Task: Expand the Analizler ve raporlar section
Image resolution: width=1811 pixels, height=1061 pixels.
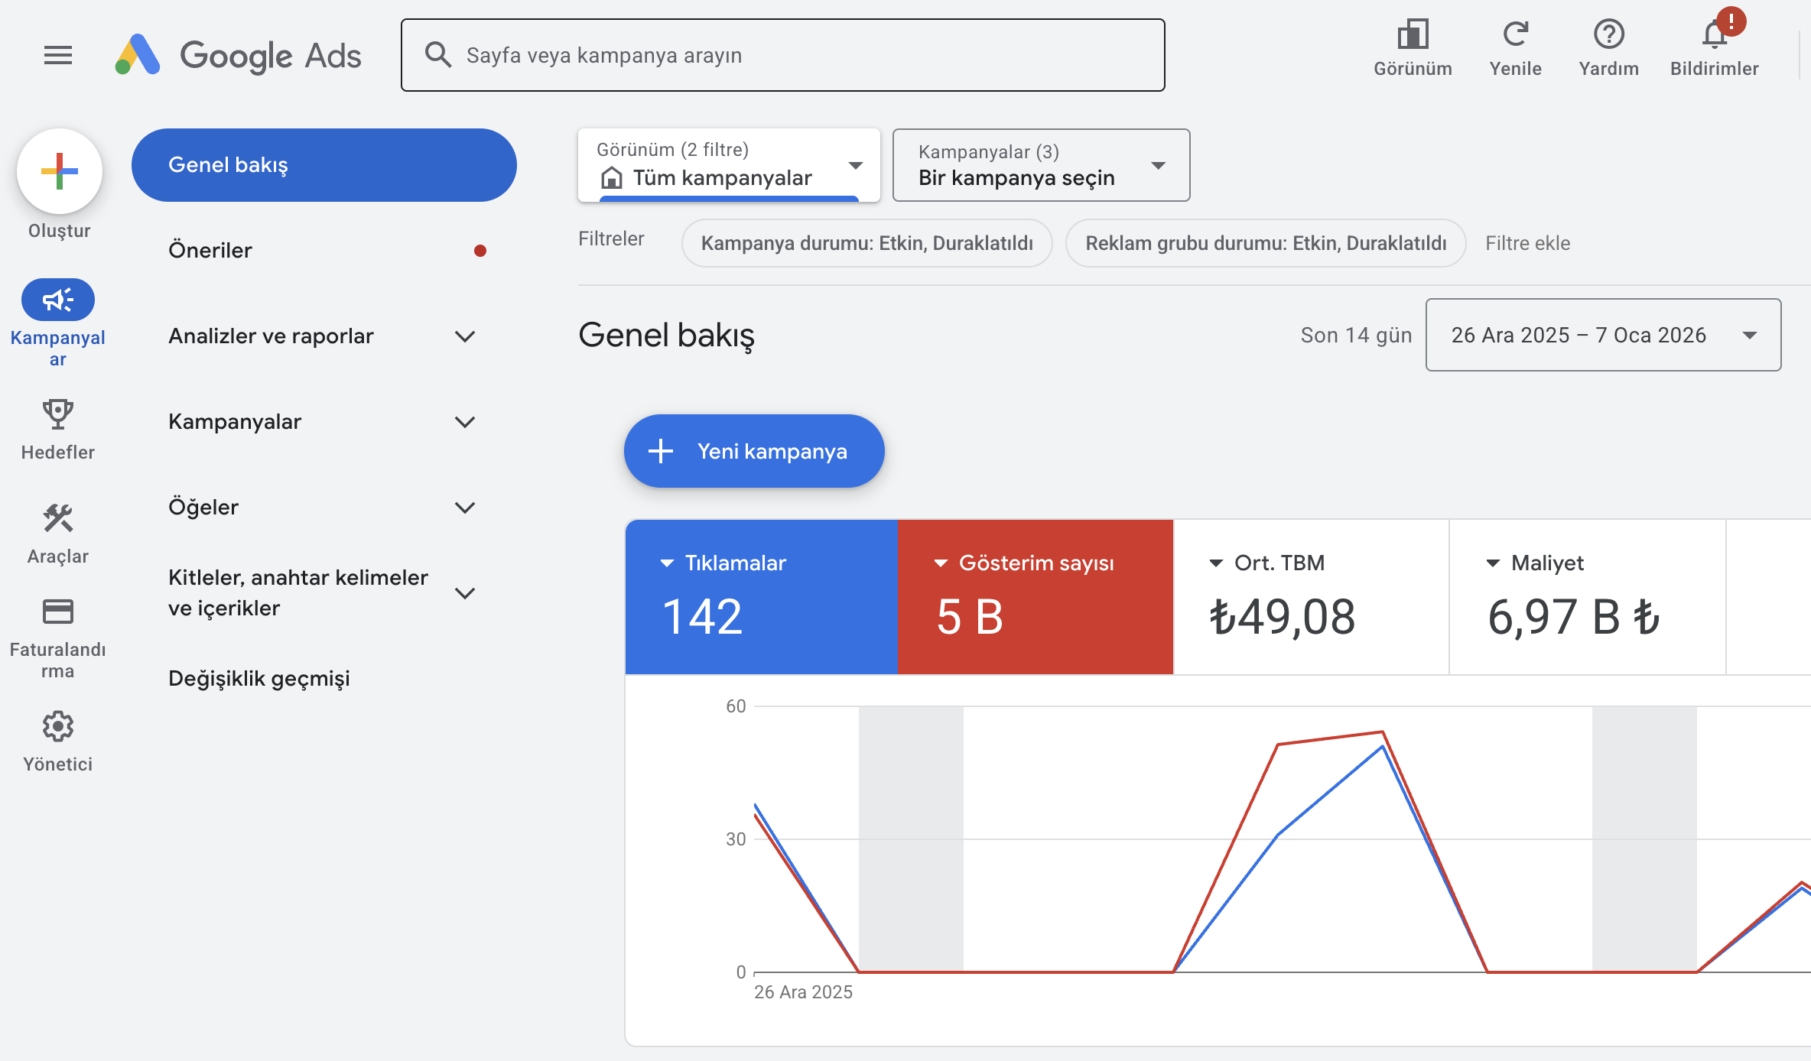Action: coord(271,336)
